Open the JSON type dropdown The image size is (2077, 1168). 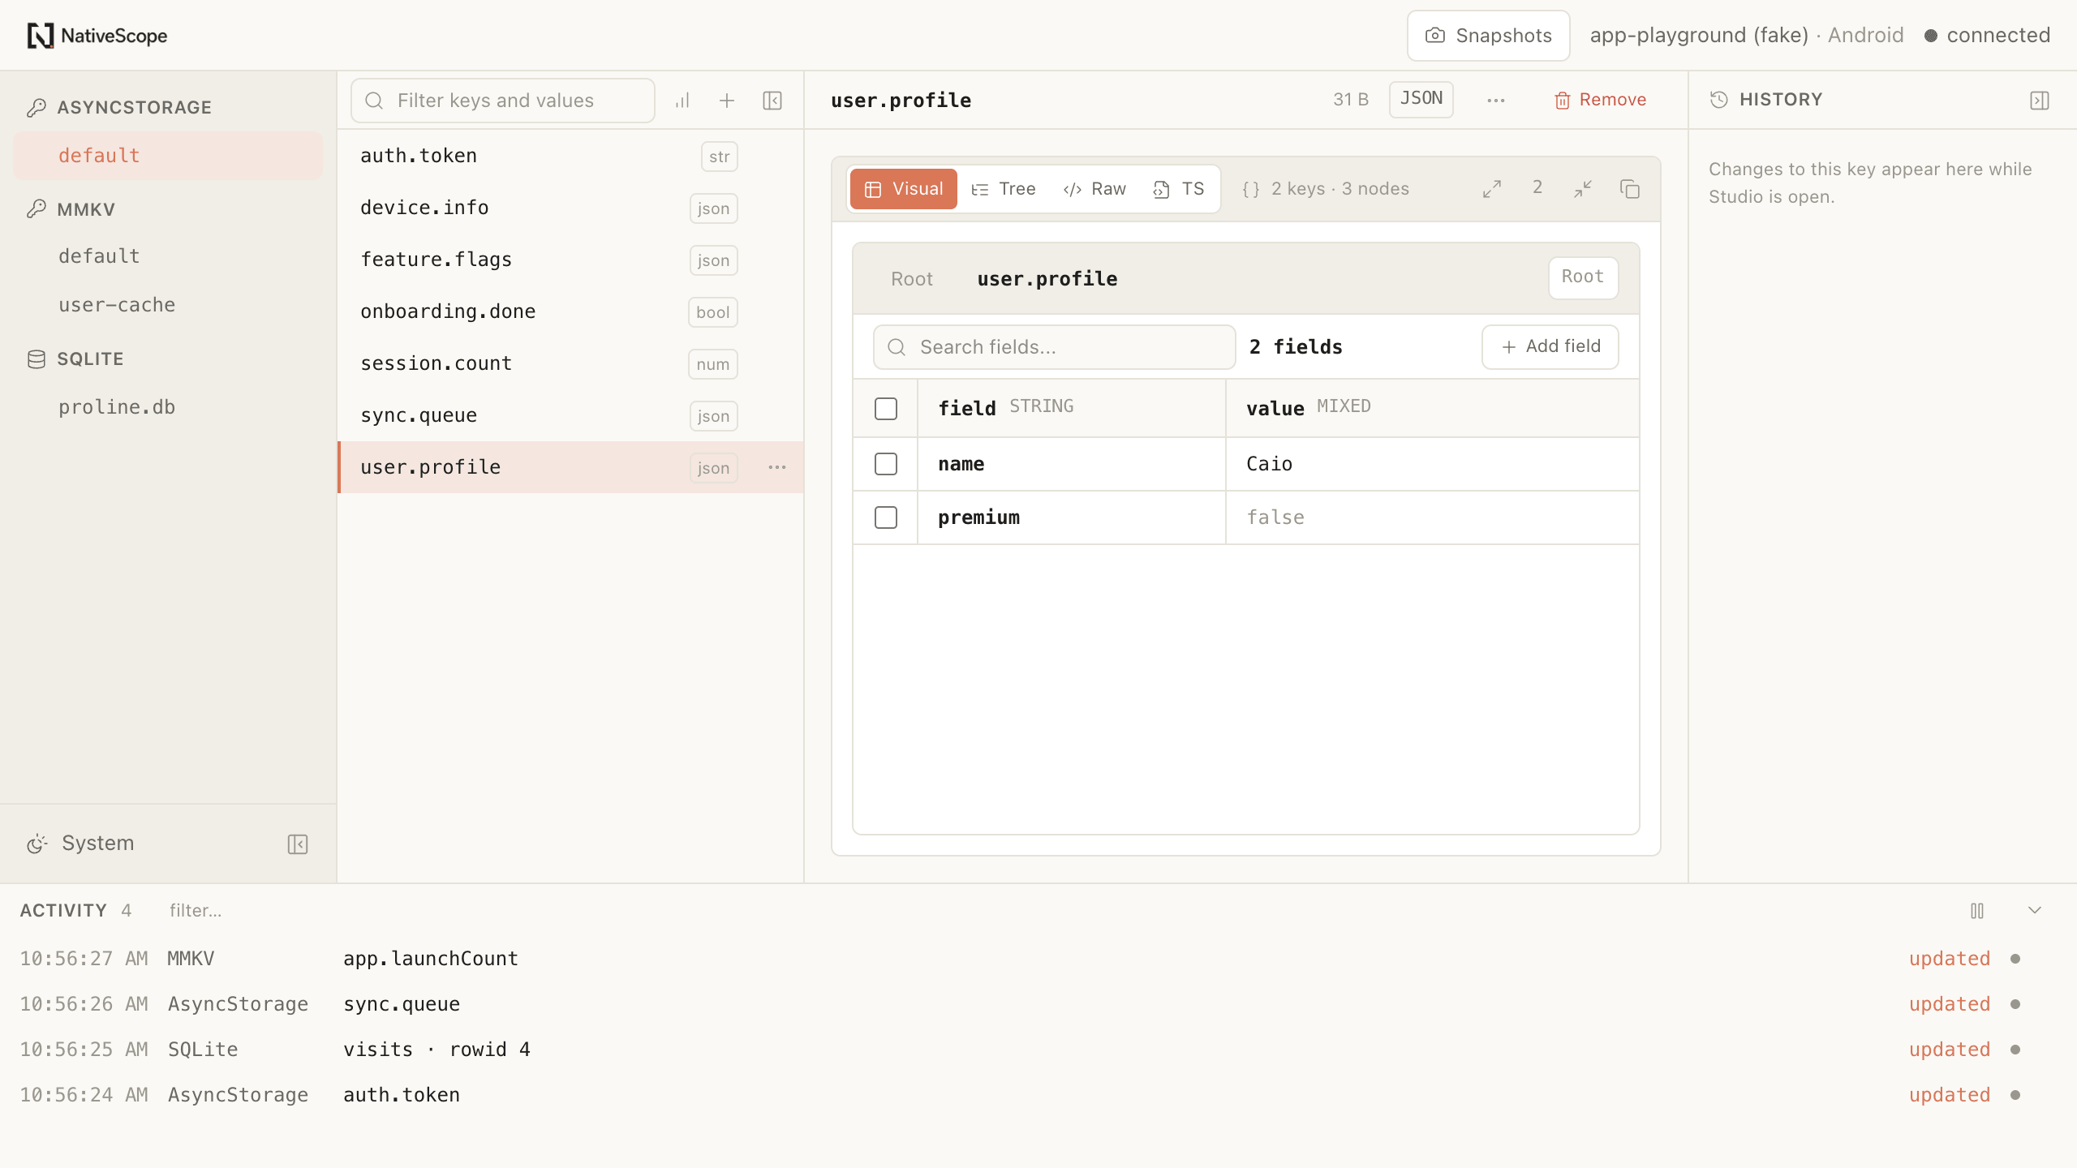tap(1421, 99)
